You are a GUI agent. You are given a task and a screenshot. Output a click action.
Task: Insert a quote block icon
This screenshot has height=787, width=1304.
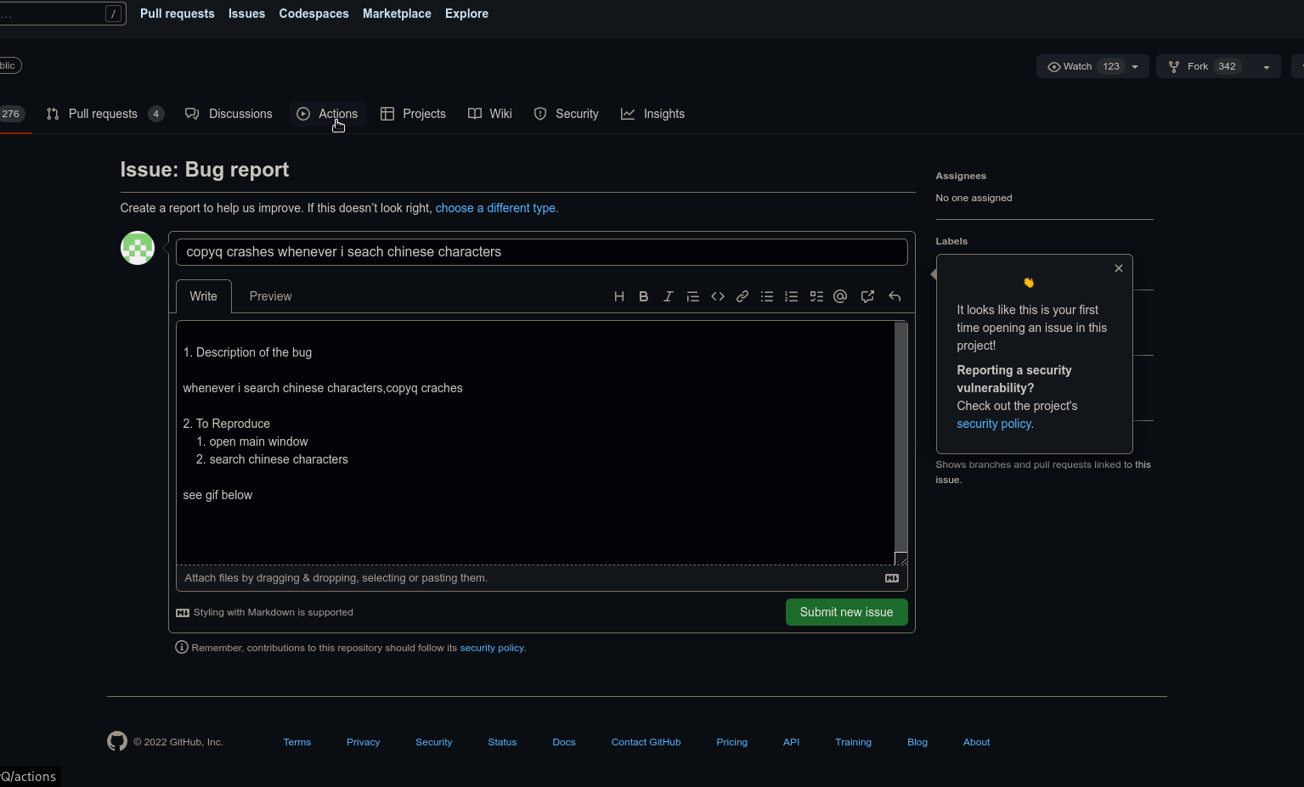pyautogui.click(x=693, y=296)
